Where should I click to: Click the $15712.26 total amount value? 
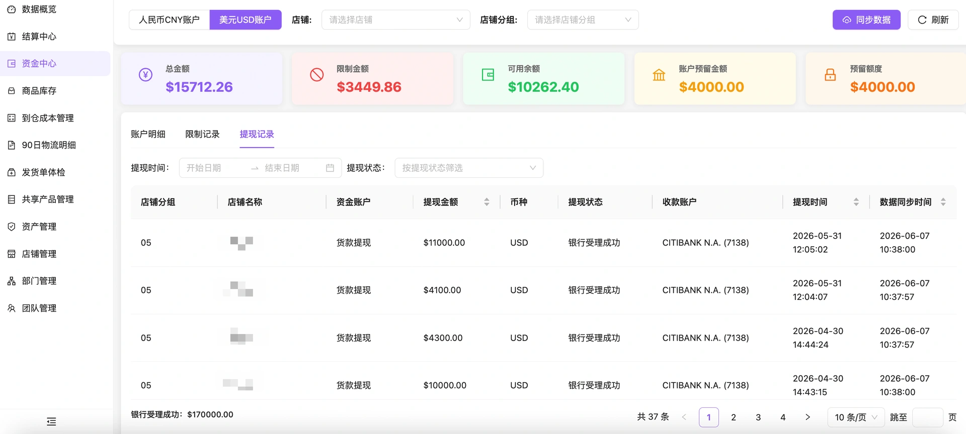(x=199, y=87)
